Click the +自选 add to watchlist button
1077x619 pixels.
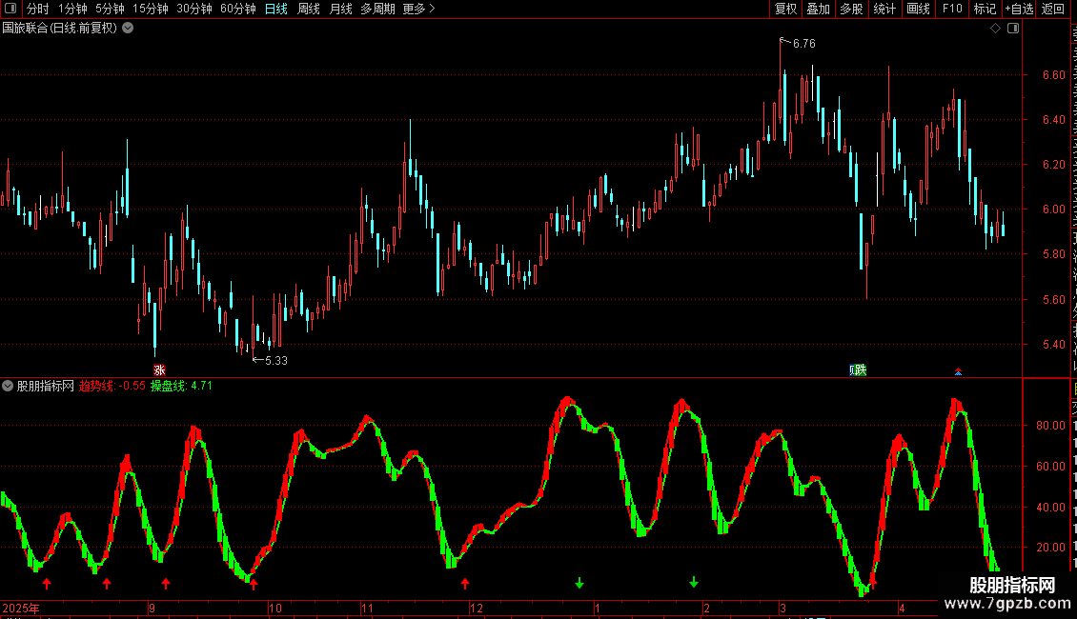point(1019,9)
